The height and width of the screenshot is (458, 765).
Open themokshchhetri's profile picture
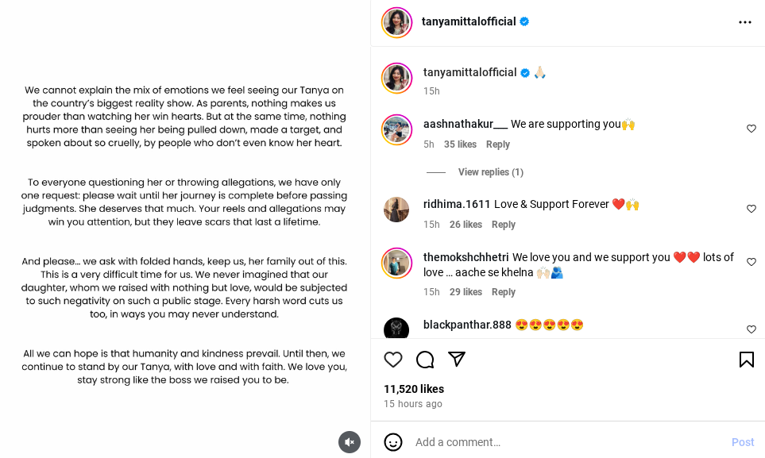396,263
